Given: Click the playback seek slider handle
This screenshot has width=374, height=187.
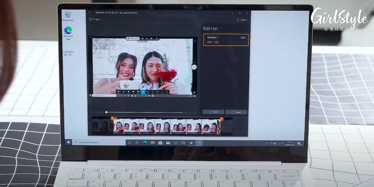Looking at the screenshot, I should tap(106, 112).
